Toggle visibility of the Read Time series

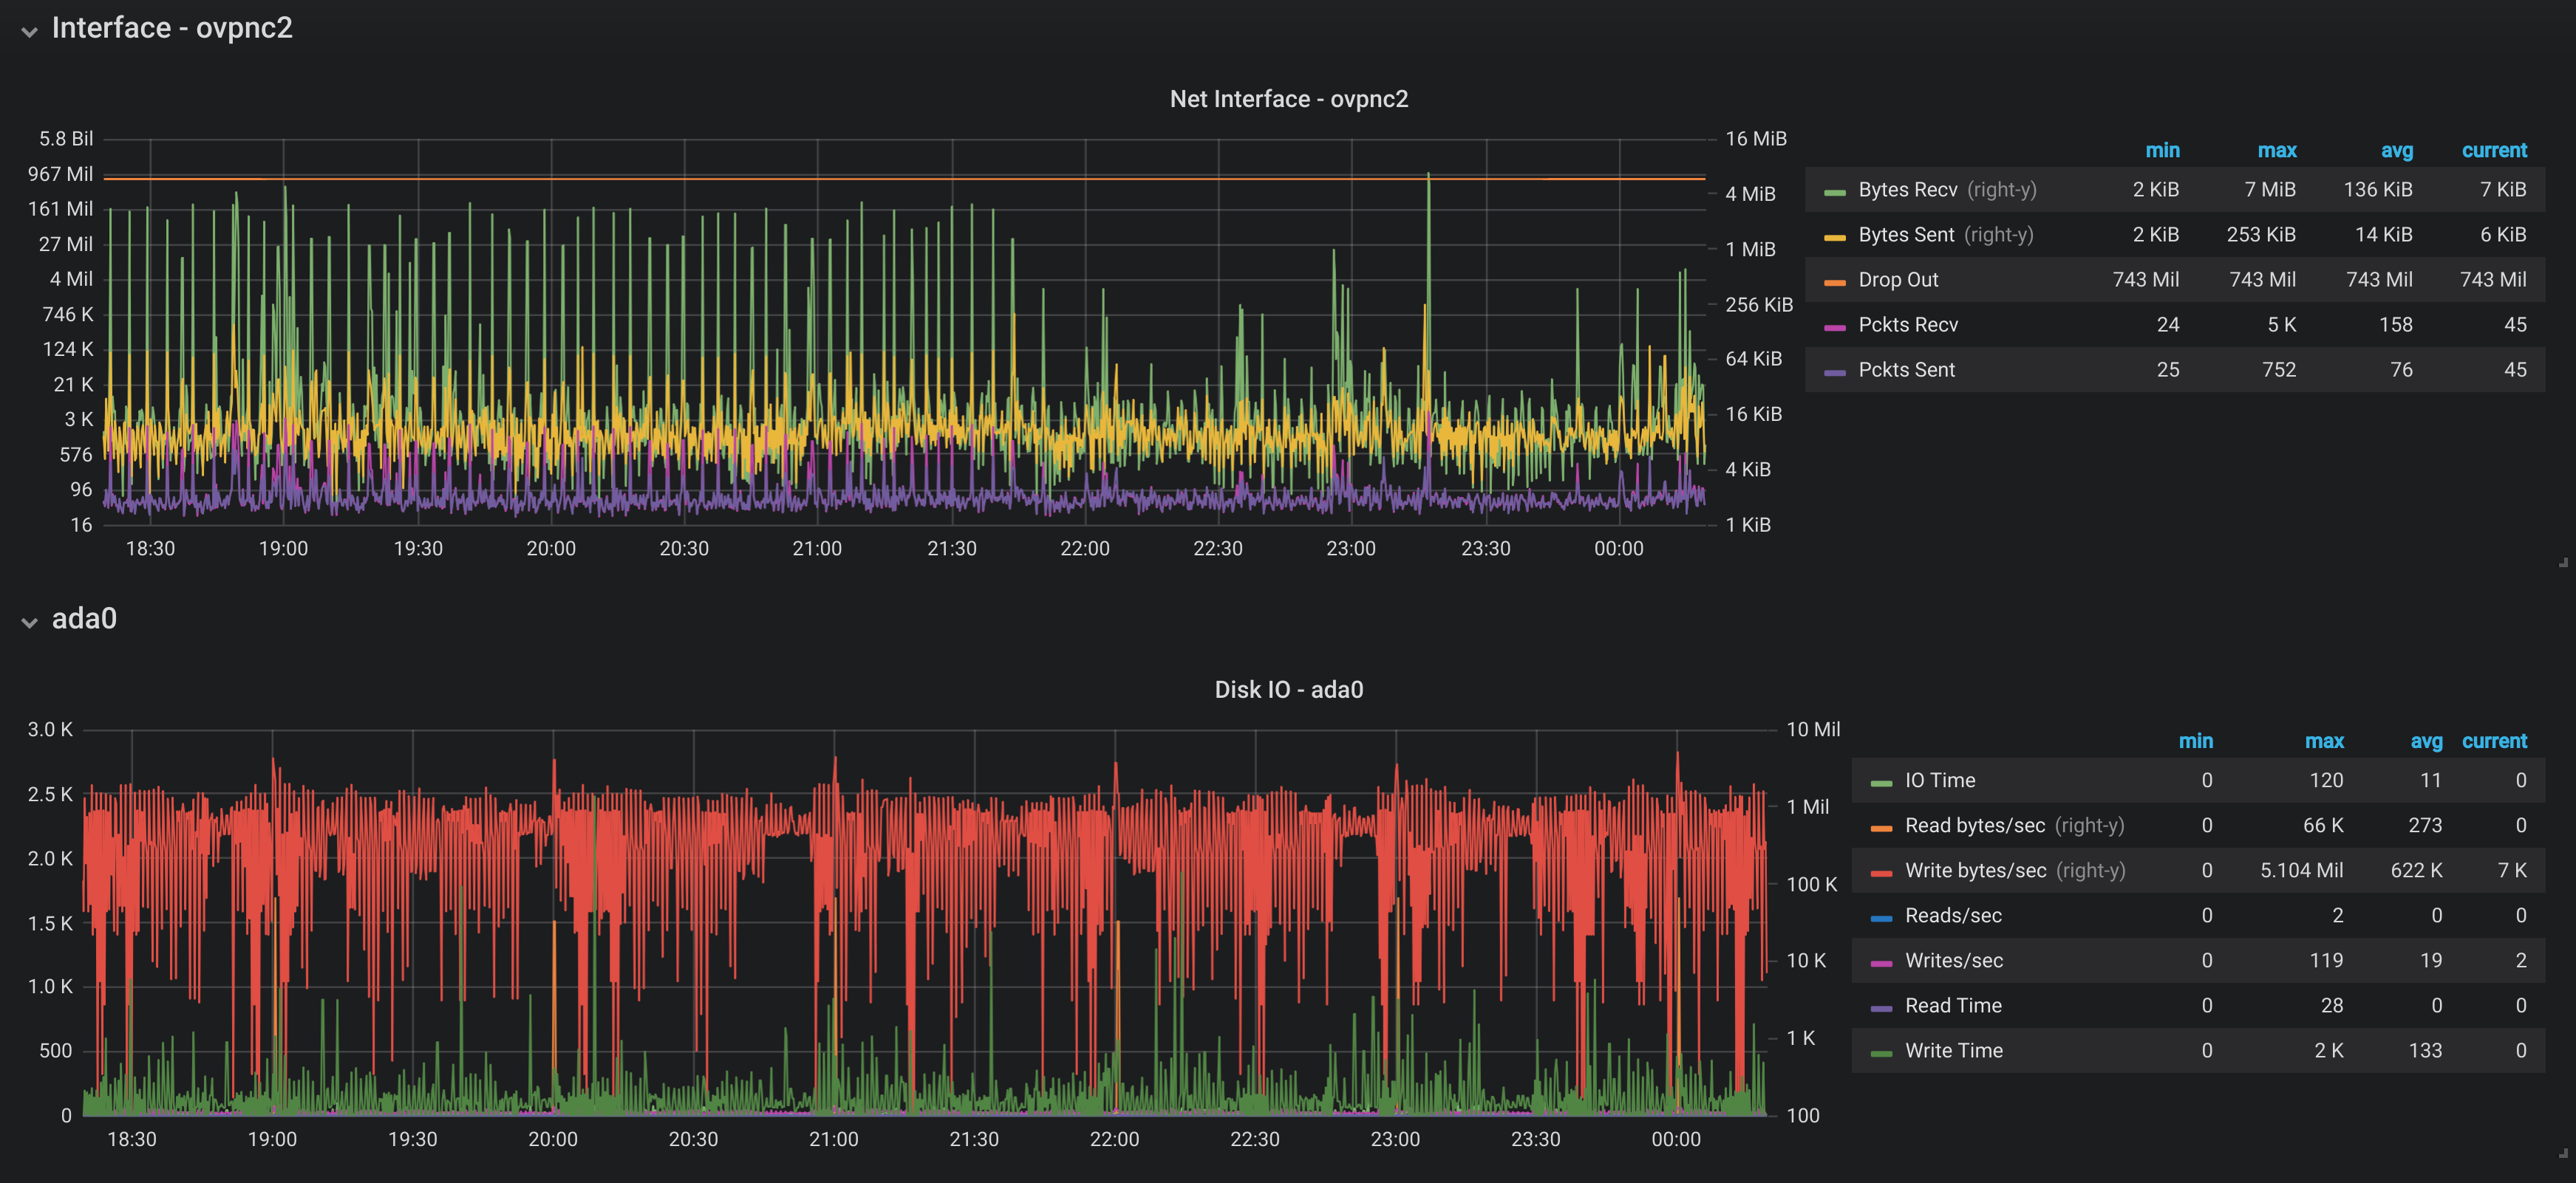(1952, 1005)
